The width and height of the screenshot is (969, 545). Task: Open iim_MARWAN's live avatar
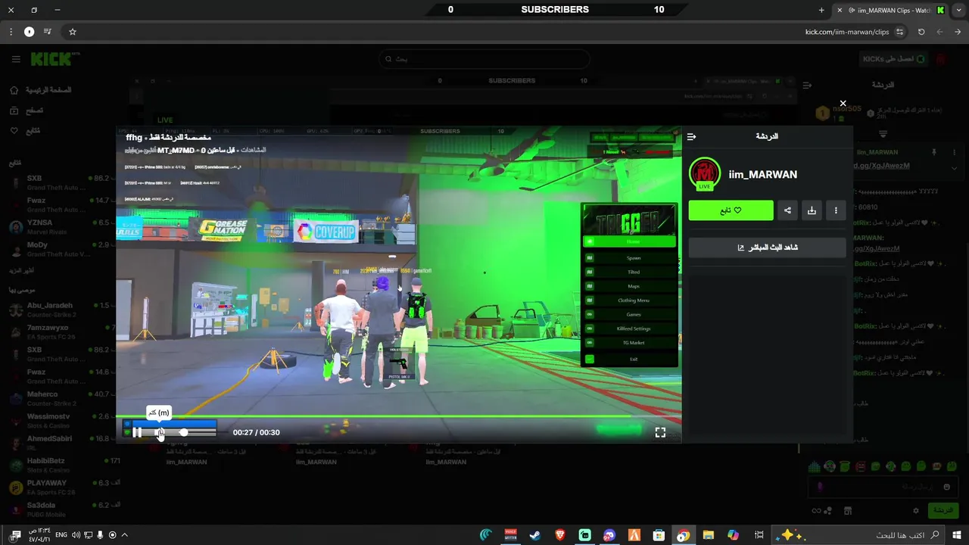coord(705,174)
